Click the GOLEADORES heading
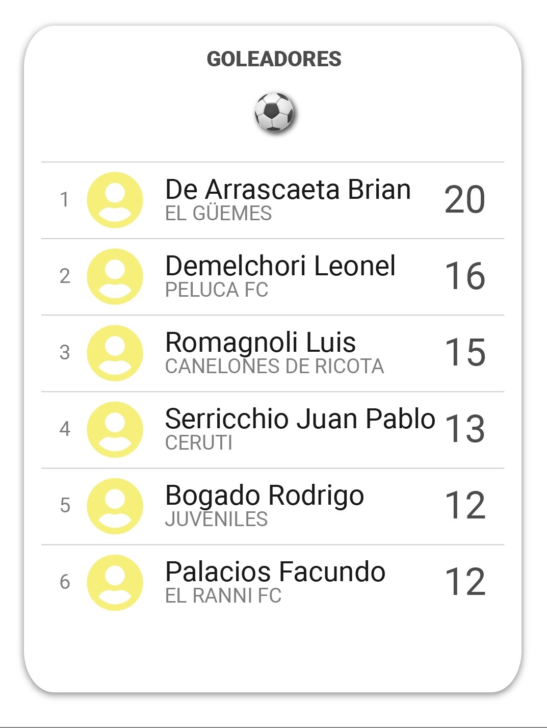547x728 pixels. pyautogui.click(x=274, y=59)
